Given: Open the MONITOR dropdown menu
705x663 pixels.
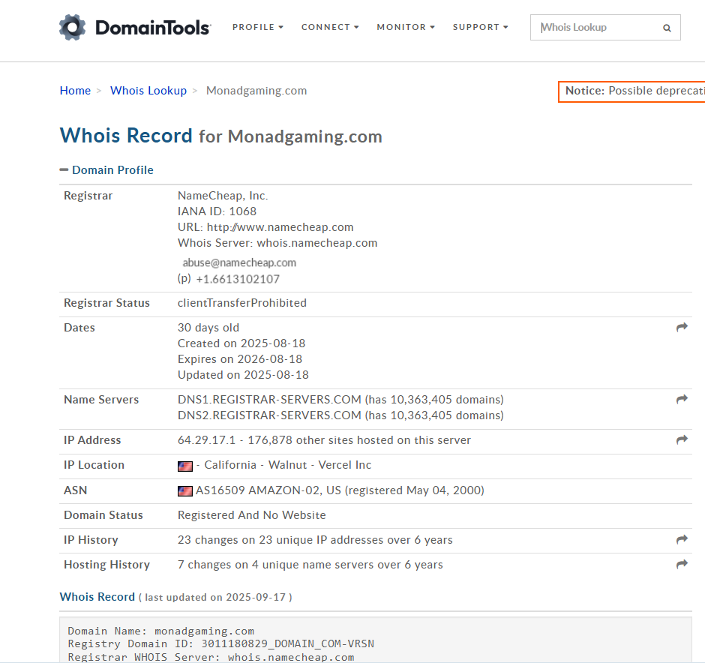Looking at the screenshot, I should [x=406, y=27].
